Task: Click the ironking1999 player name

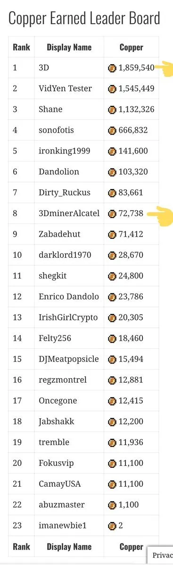Action: 62,151
